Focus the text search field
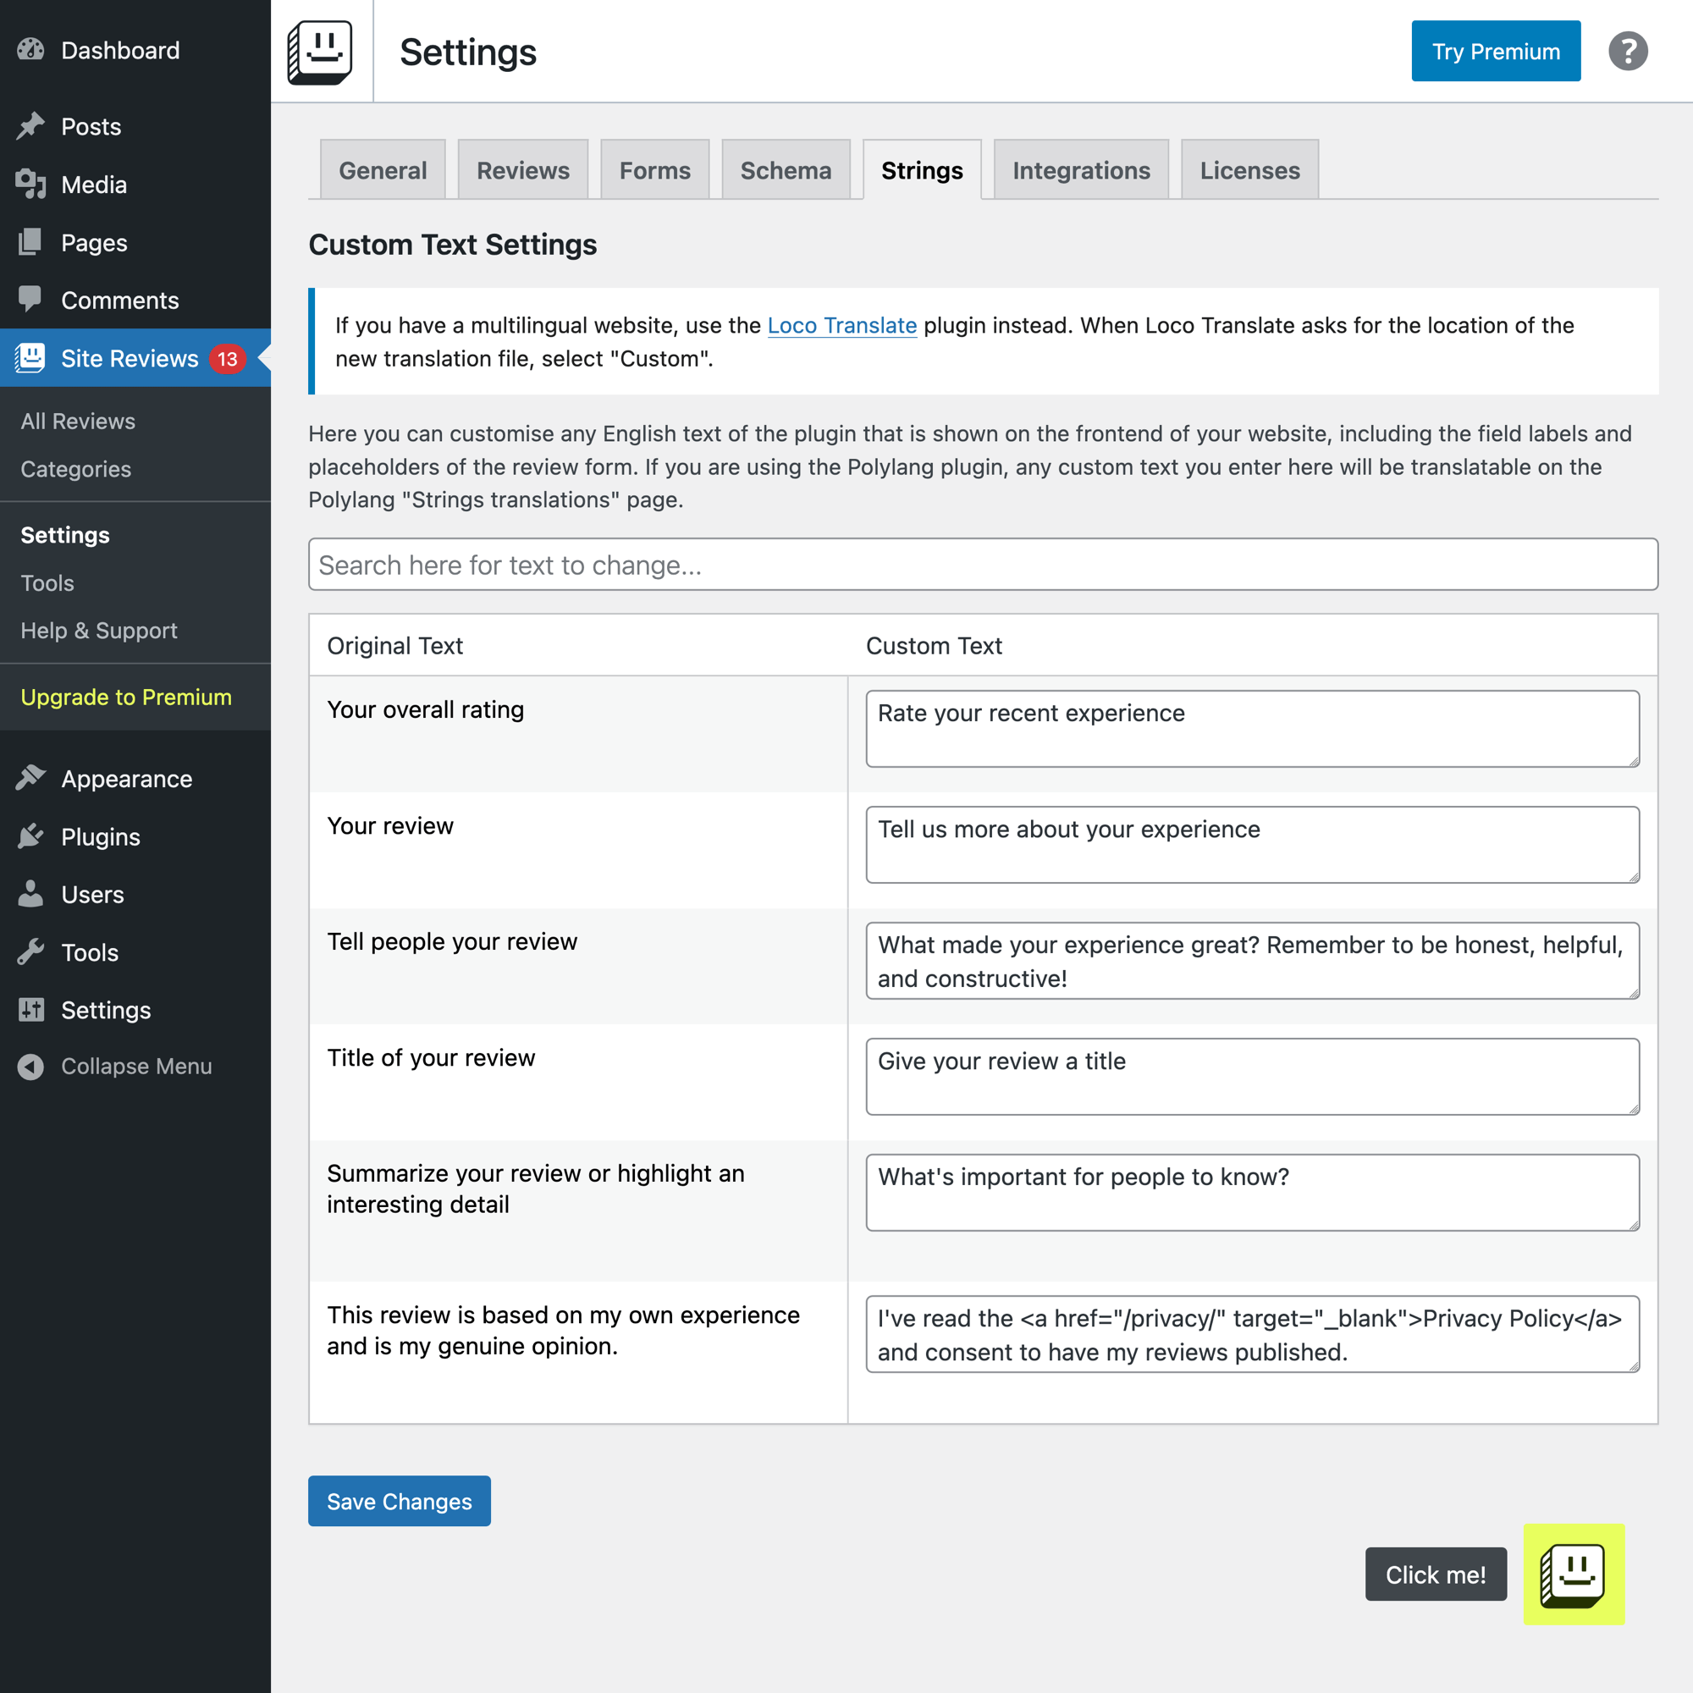The image size is (1693, 1693). click(x=982, y=565)
